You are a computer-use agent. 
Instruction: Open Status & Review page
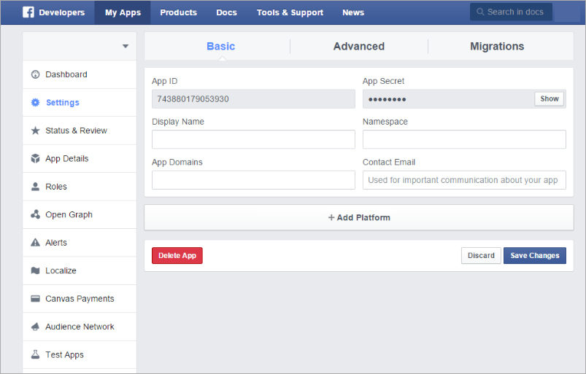[x=80, y=130]
